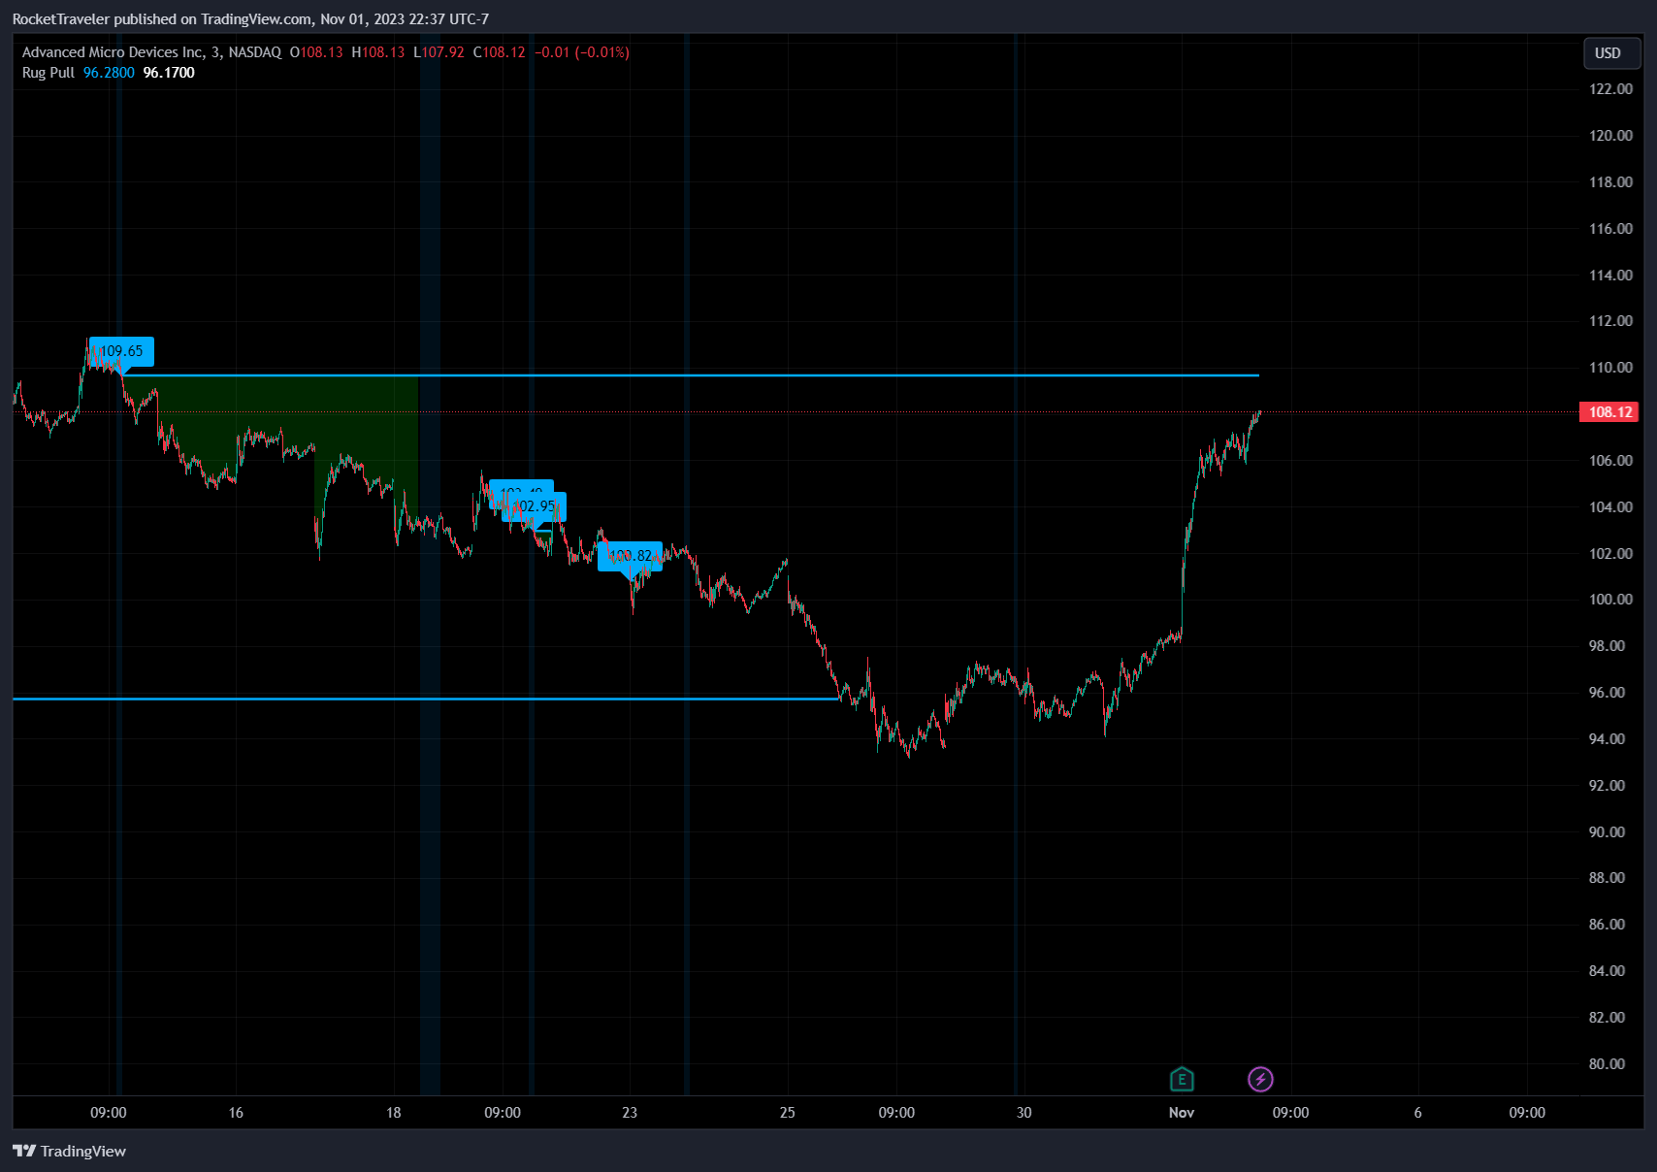Click the 18 date axis label

[393, 1113]
